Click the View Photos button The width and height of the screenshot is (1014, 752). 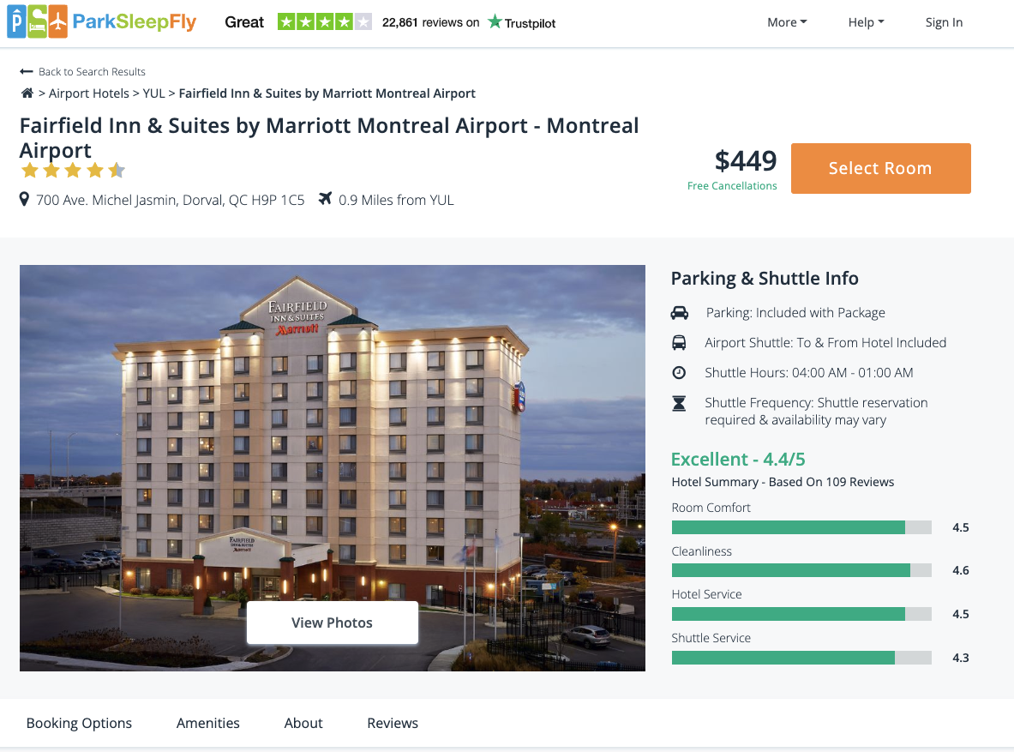(x=333, y=623)
